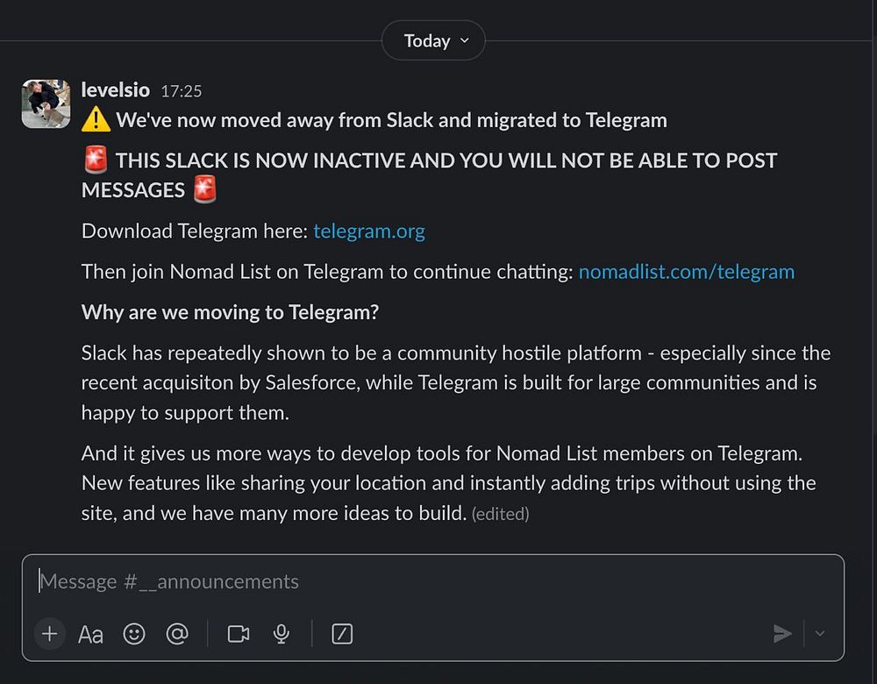This screenshot has height=684, width=877.
Task: Click the (edited) label on the message
Action: [x=500, y=515]
